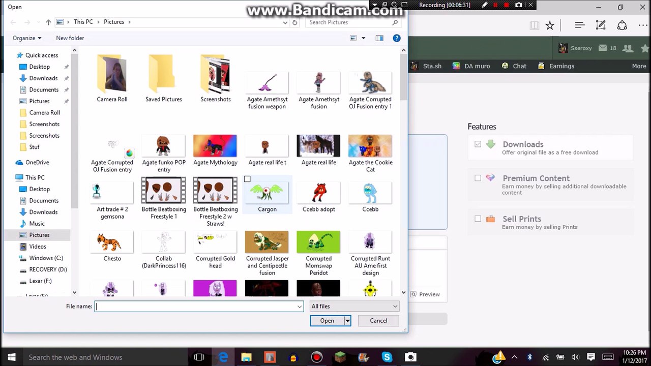Cancel the Open dialog
The image size is (651, 366).
tap(378, 321)
